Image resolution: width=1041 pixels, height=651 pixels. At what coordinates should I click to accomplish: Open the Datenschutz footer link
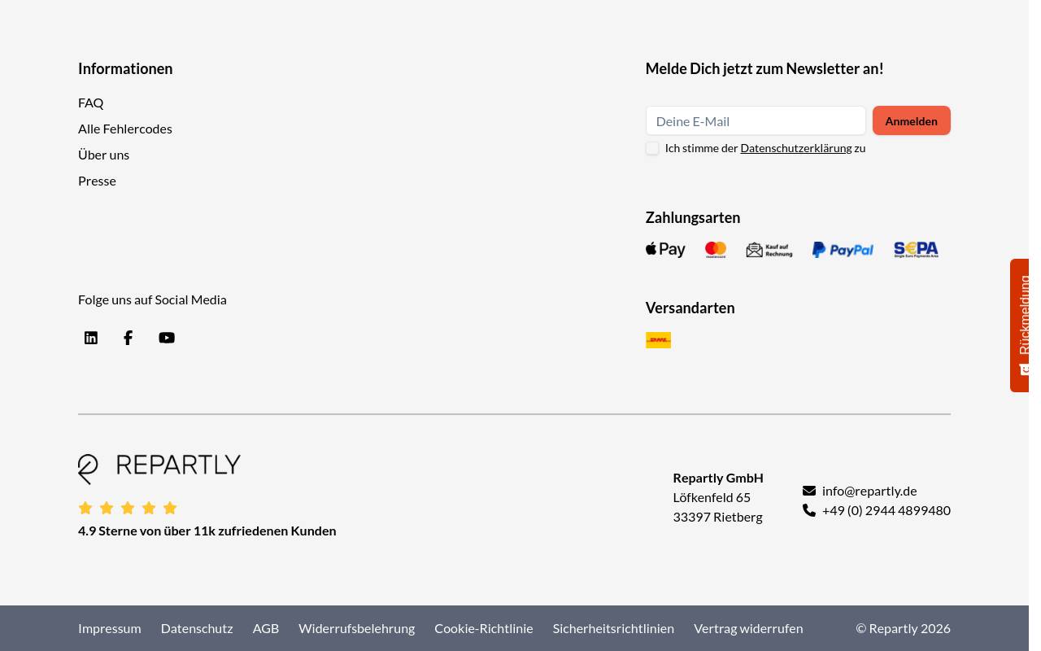tap(197, 628)
